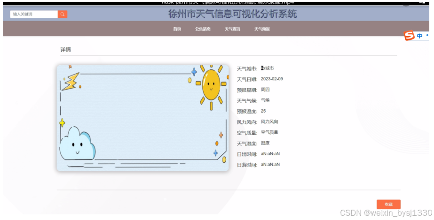Open the 首页 navigation menu item
The image size is (434, 220).
(177, 29)
